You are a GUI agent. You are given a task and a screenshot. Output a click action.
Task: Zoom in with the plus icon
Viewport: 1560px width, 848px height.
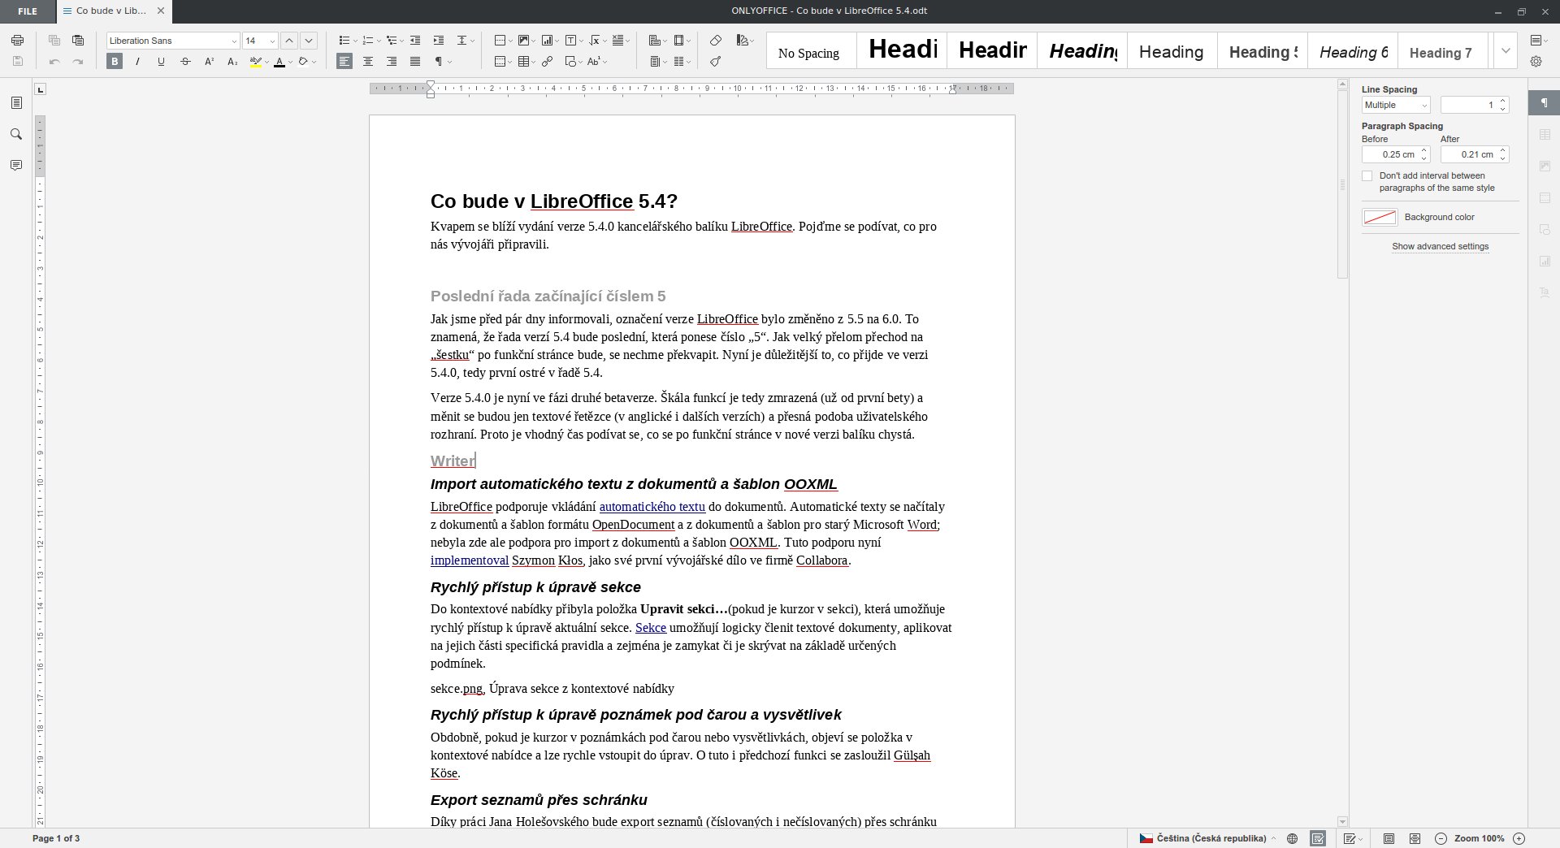coord(1519,838)
